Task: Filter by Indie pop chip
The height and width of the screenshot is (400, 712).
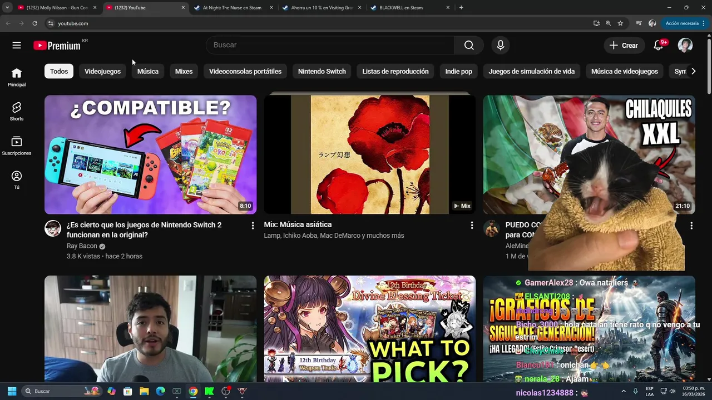Action: point(459,71)
